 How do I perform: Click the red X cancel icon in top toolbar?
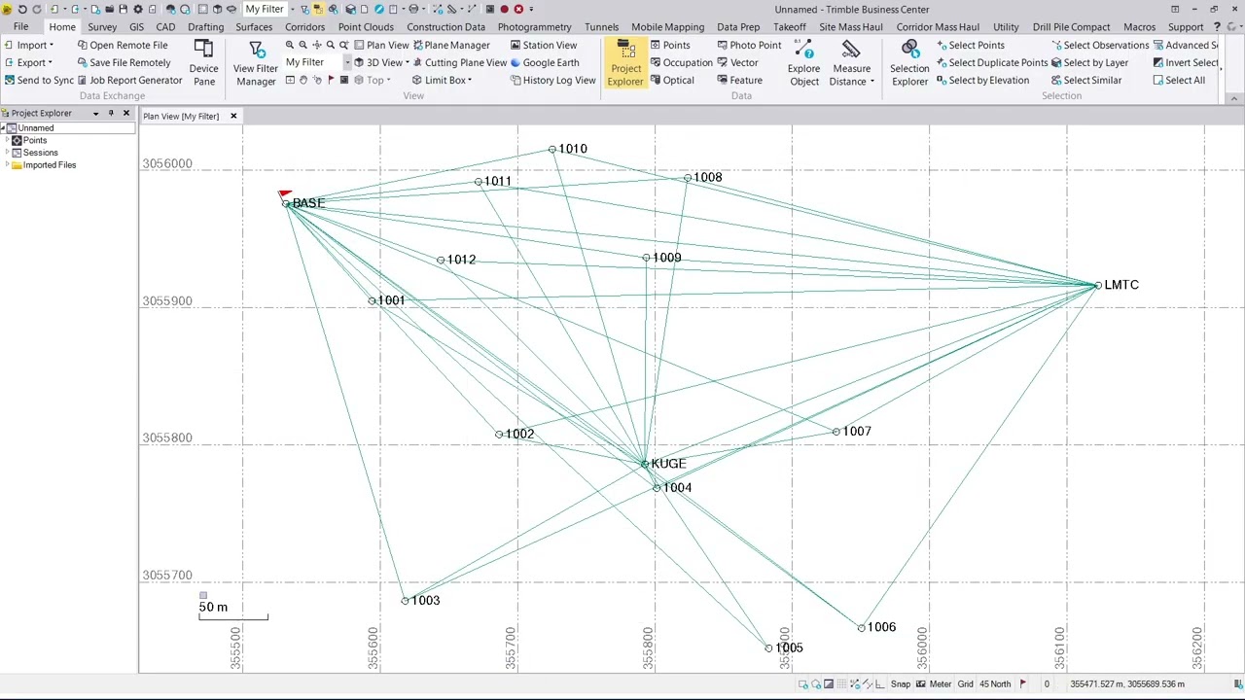click(x=518, y=9)
